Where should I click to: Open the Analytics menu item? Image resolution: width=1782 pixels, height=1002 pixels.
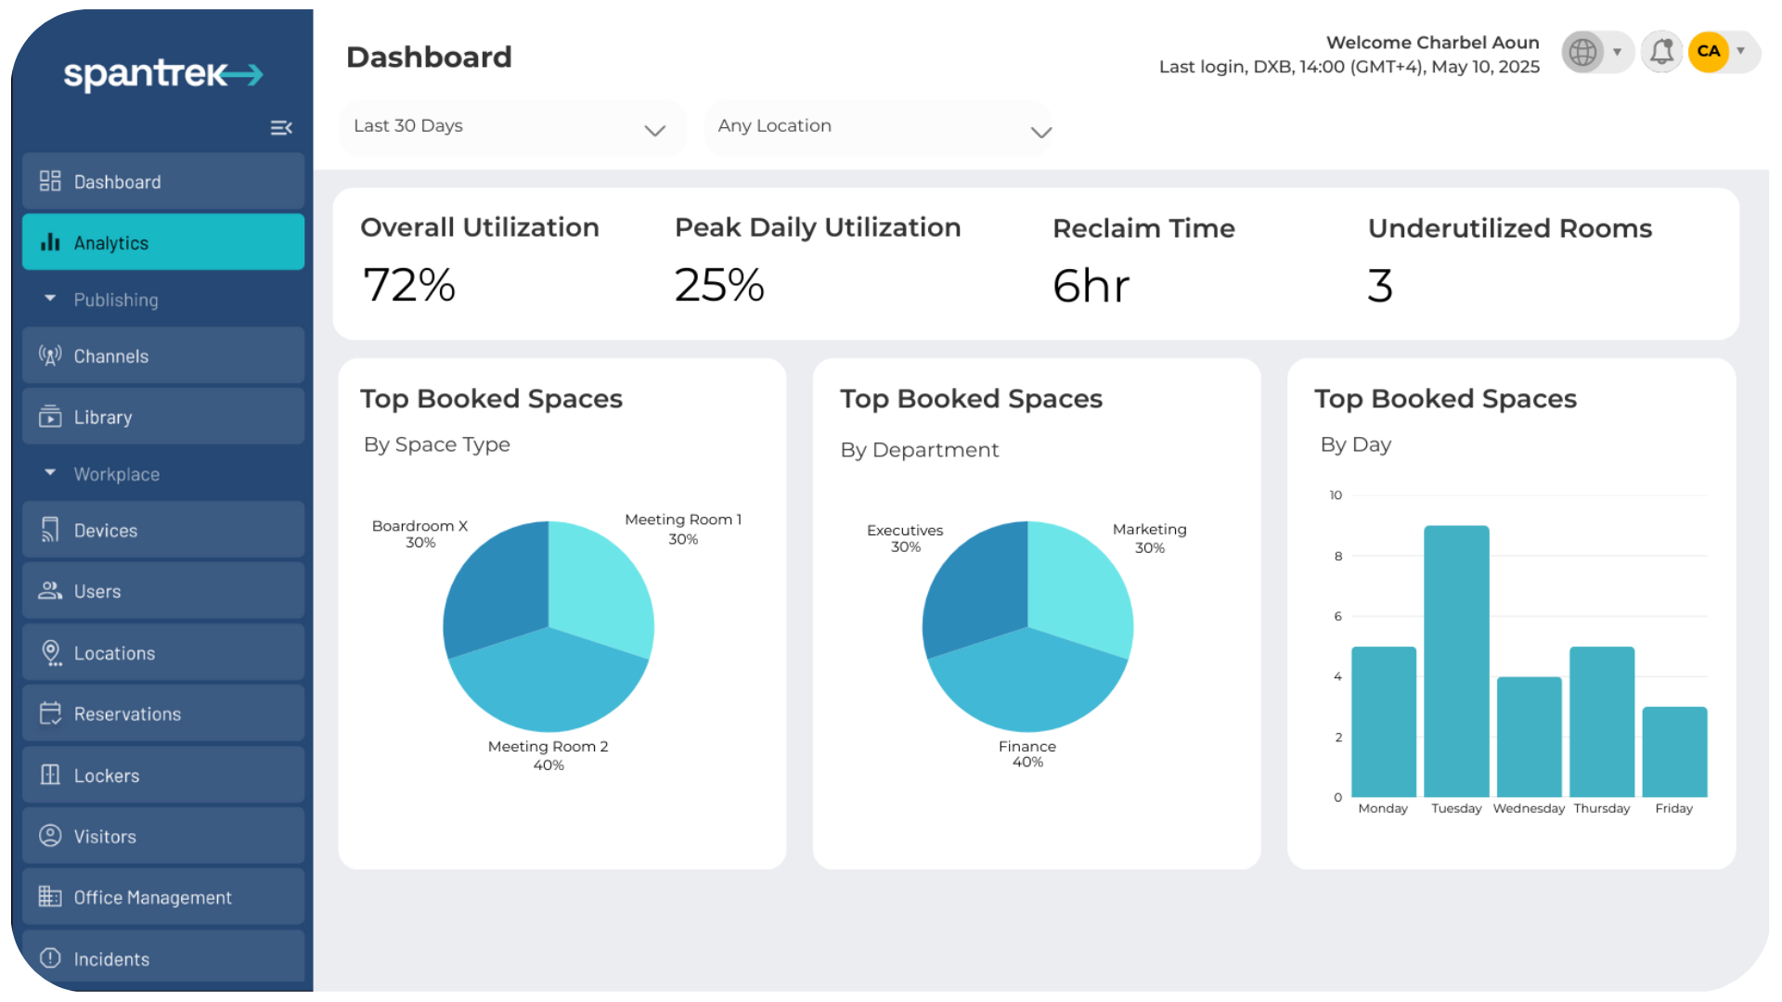pyautogui.click(x=163, y=243)
